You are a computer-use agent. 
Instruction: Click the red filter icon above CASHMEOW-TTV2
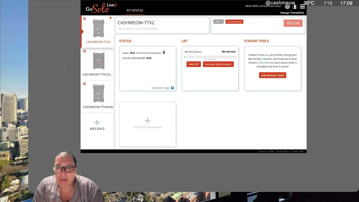point(111,18)
